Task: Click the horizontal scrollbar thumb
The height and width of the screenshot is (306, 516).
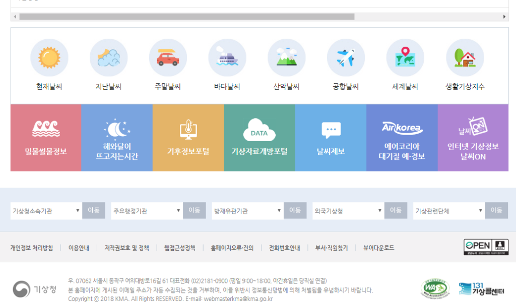Action: [187, 17]
